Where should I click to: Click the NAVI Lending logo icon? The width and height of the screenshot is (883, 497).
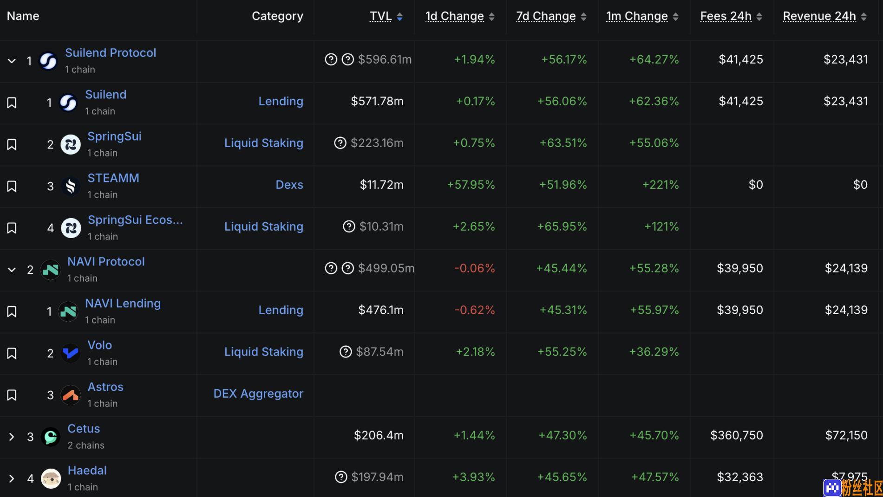68,311
